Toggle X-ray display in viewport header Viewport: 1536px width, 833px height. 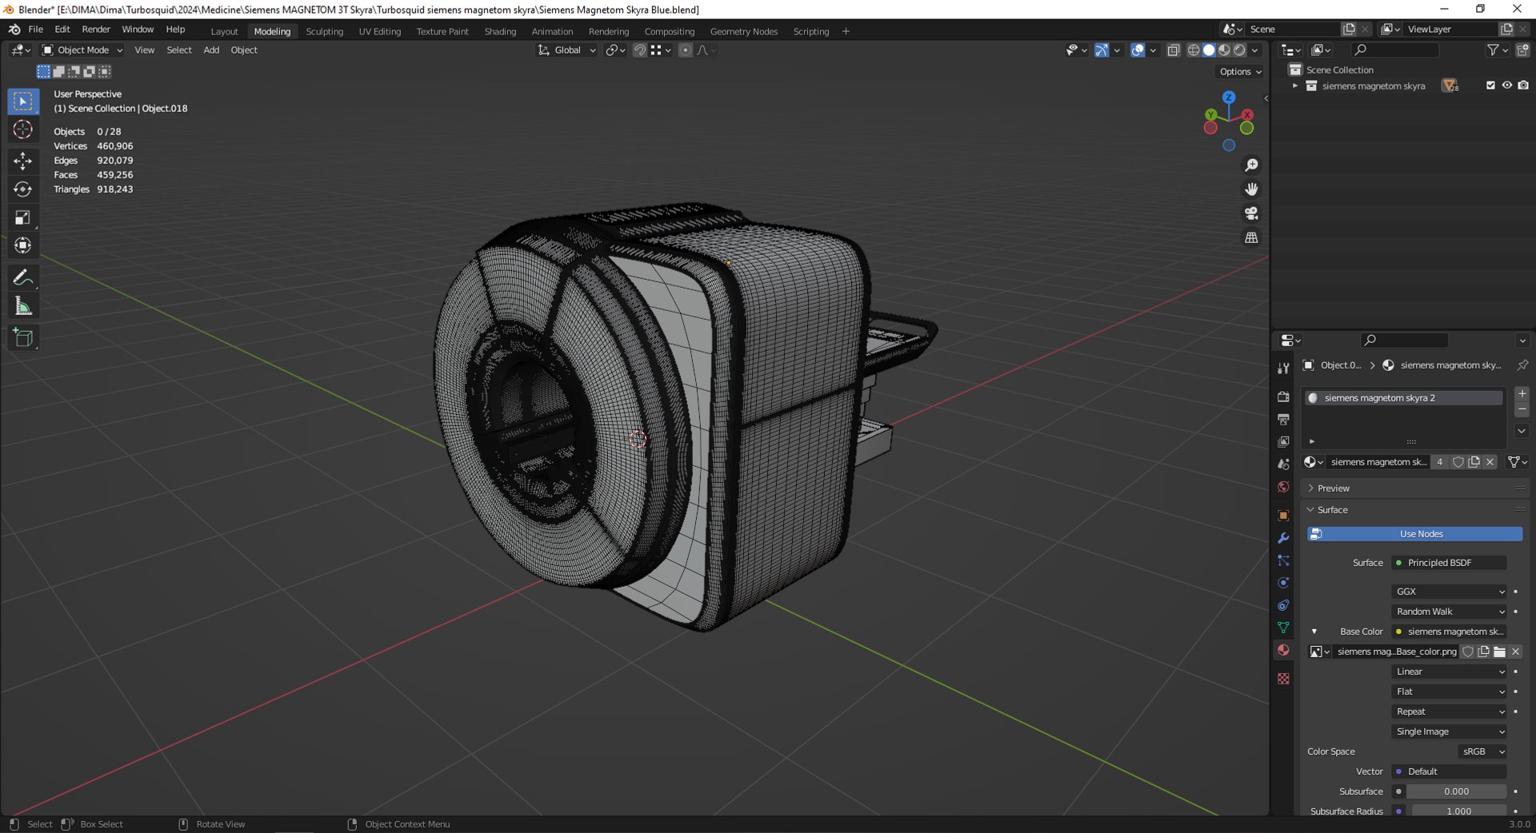coord(1174,50)
